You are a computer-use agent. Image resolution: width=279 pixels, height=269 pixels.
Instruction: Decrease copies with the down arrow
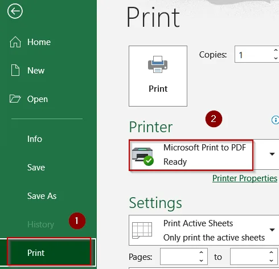click(276, 58)
